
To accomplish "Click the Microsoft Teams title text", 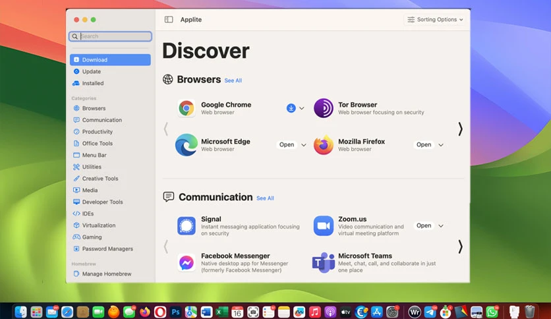I will pyautogui.click(x=365, y=256).
